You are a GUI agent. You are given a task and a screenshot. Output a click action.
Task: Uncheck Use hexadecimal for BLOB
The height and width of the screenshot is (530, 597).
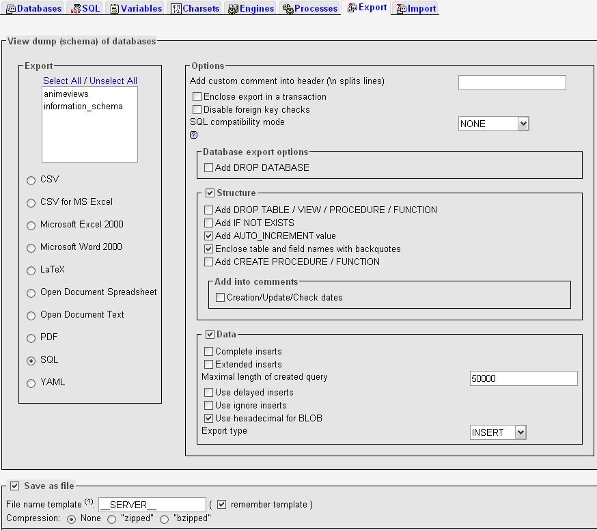(208, 419)
